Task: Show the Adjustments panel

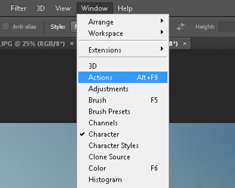Action: [x=108, y=89]
